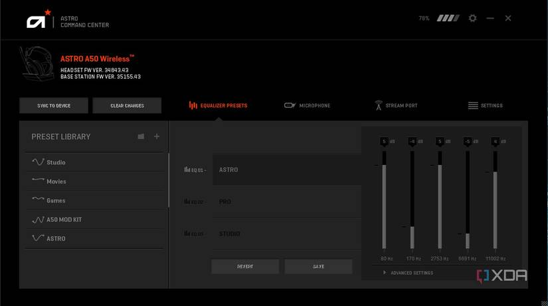
Task: Click the 2753 Hz band slider
Action: 440,200
